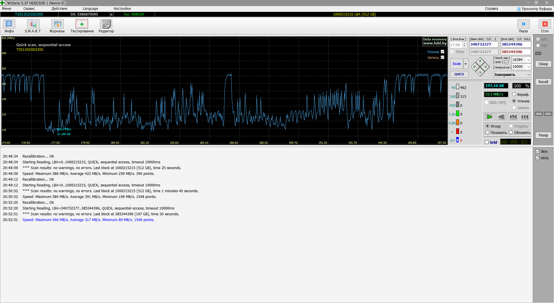
Task: Click the red slow block indicator
Action: point(458,131)
